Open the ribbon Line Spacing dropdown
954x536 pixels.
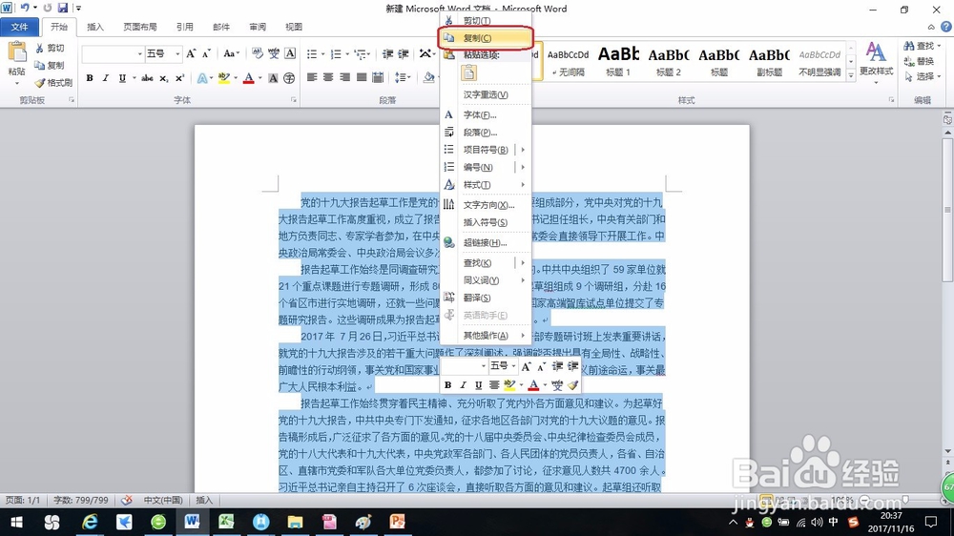click(403, 77)
